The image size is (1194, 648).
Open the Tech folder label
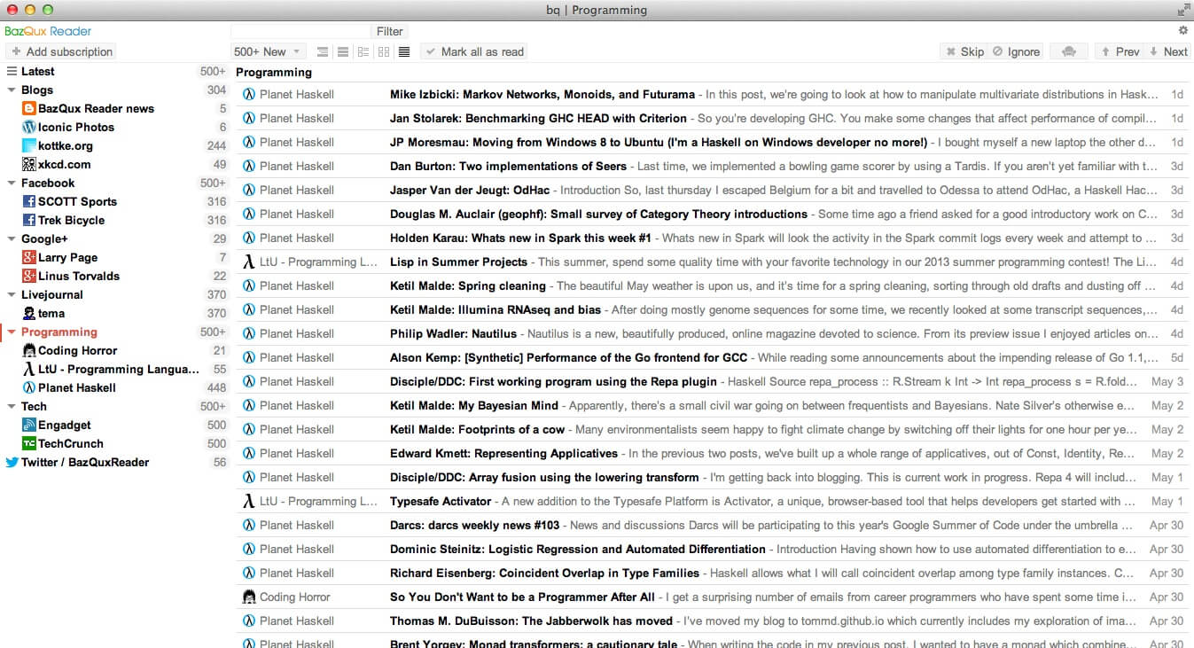pos(34,407)
